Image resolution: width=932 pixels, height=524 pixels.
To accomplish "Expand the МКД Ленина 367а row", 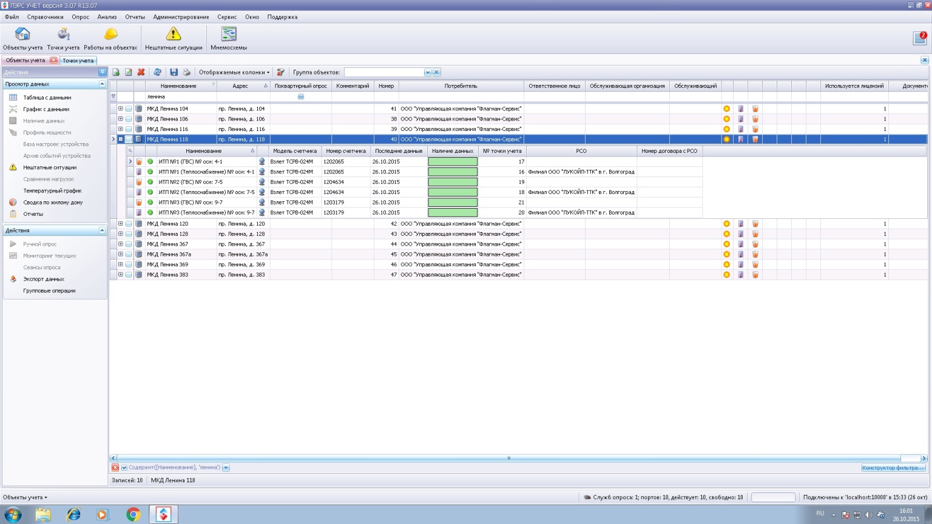I will pyautogui.click(x=120, y=254).
